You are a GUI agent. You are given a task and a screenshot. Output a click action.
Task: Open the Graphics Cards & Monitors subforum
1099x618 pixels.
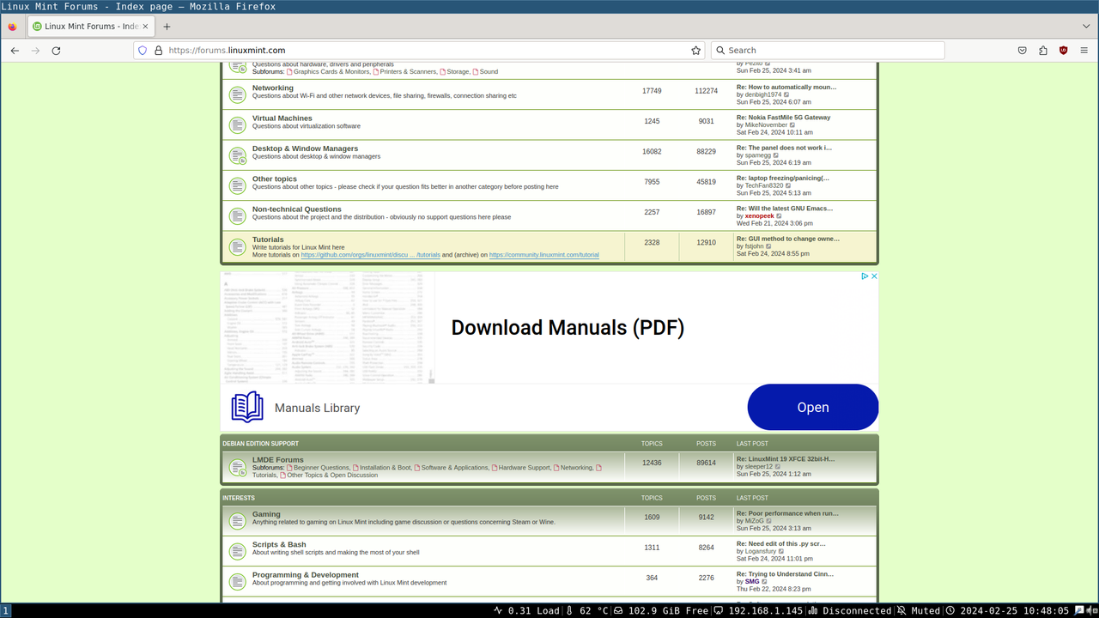331,72
